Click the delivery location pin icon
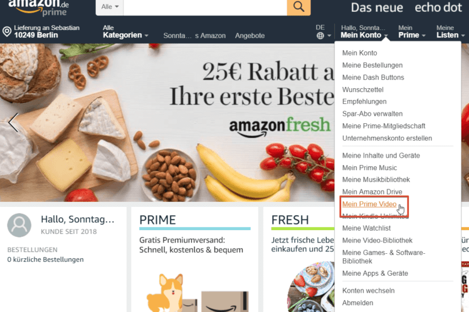469x312 pixels. [x=7, y=32]
